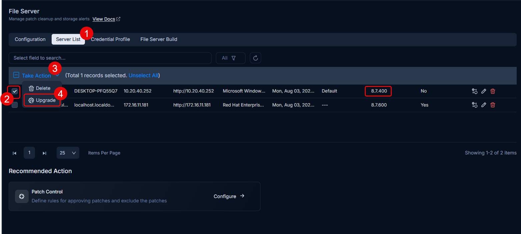Click the DESKTOP-PFQ55Q7 host name cell

96,91
